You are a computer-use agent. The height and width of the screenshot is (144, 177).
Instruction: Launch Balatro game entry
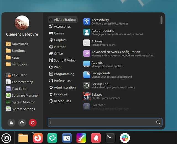coord(121,96)
